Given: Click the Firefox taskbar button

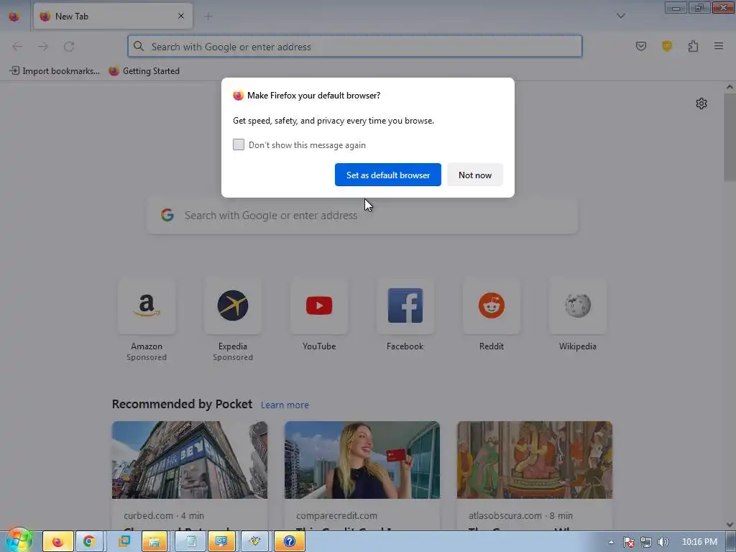Looking at the screenshot, I should point(57,542).
